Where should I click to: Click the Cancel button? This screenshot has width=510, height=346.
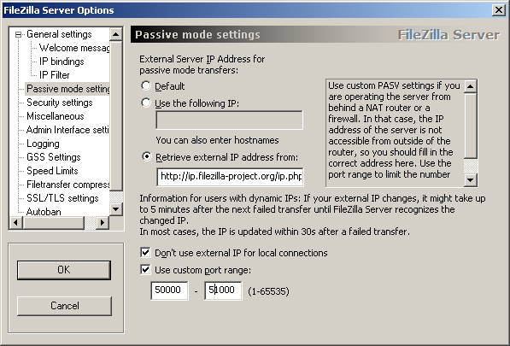click(64, 306)
